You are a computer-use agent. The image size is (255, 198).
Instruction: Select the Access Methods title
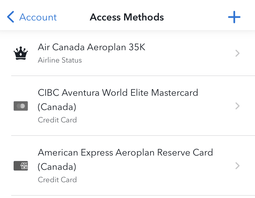tap(127, 17)
